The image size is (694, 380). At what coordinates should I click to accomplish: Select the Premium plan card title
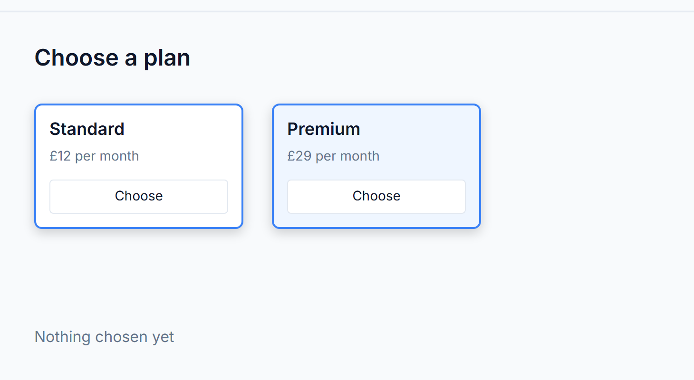[x=324, y=129]
